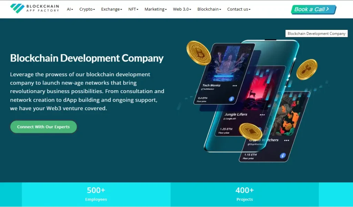Click the Connect With Our Experts button
353x207 pixels.
(x=43, y=127)
